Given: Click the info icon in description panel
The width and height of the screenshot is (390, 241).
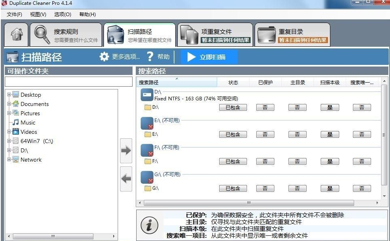Looking at the screenshot, I should [x=149, y=225].
